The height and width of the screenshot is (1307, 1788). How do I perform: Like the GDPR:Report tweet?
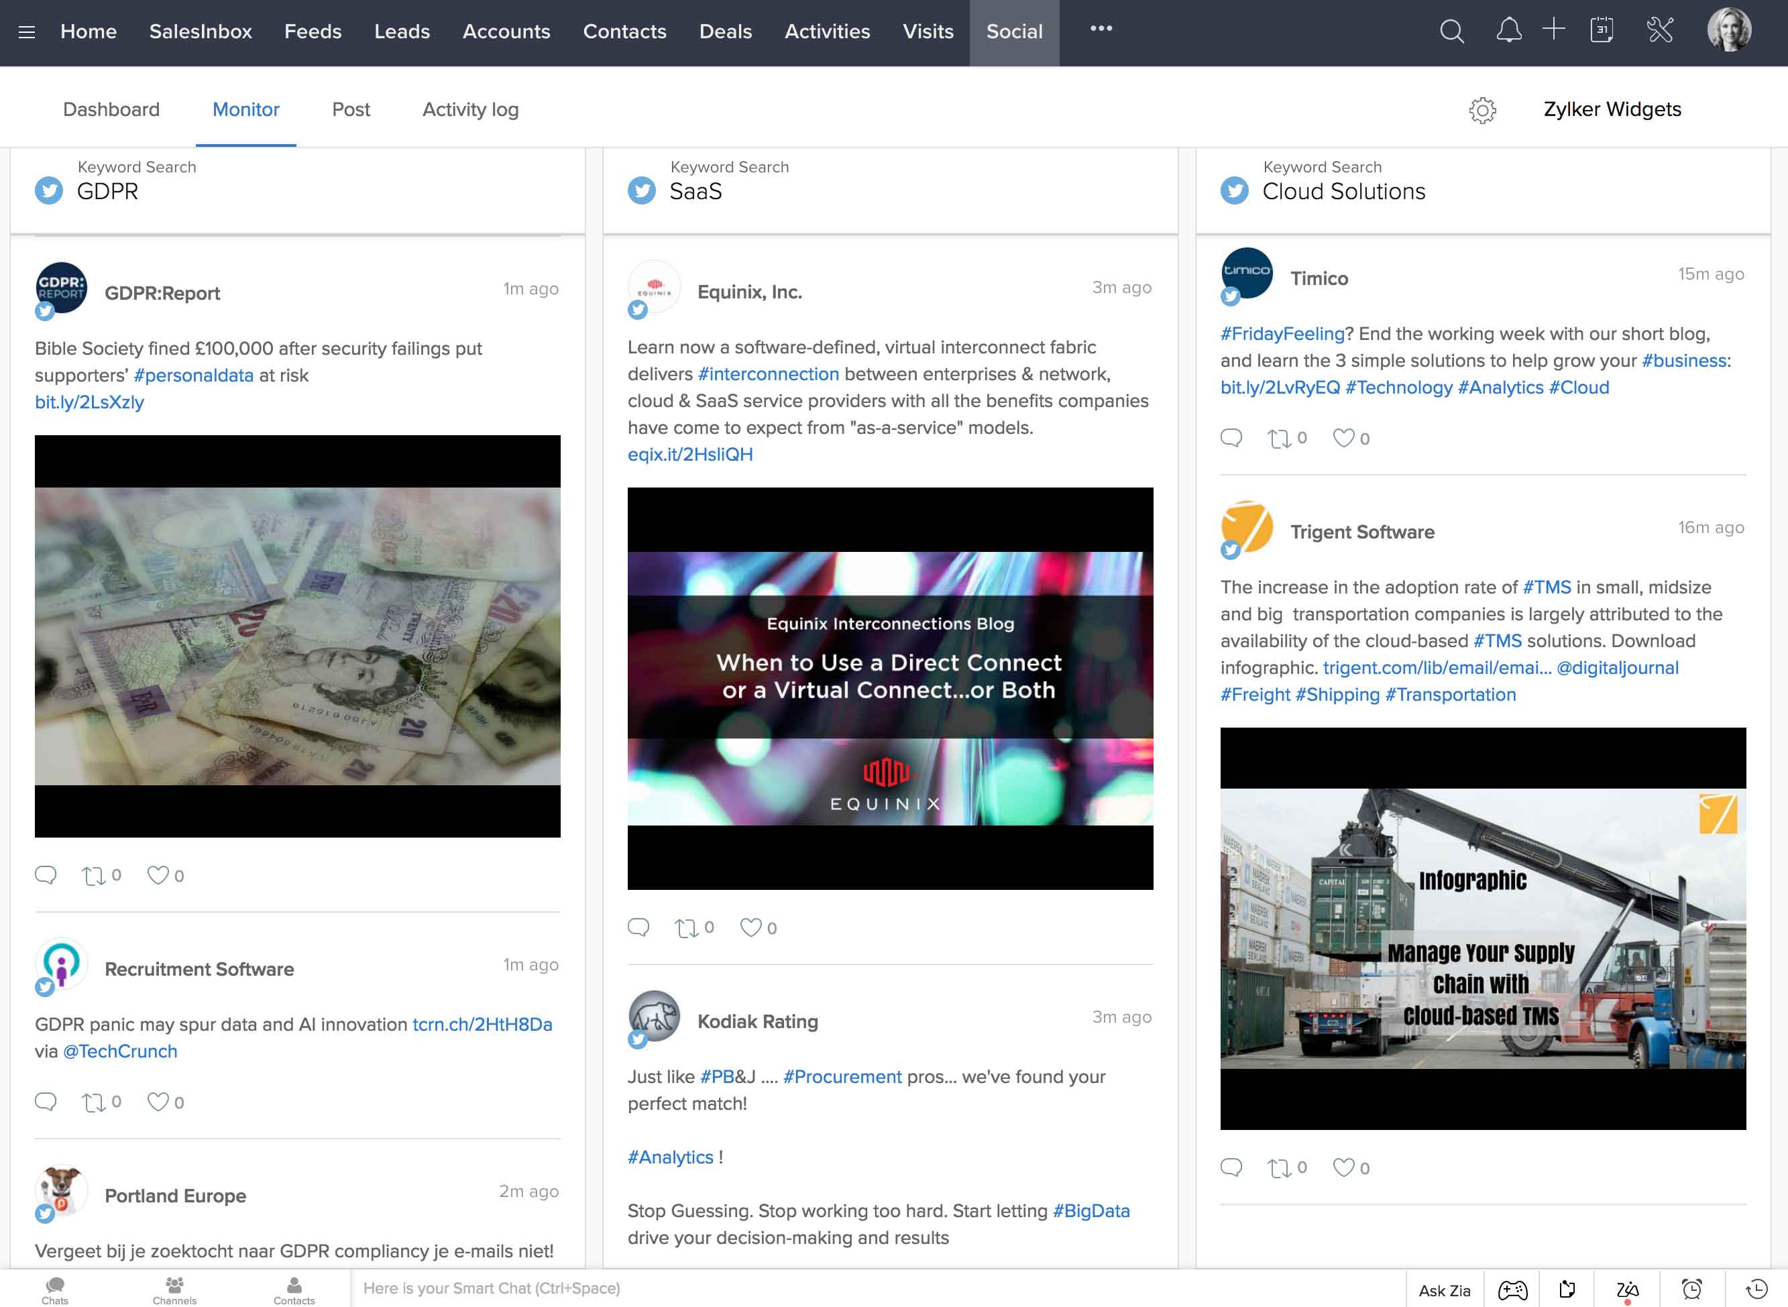tap(158, 875)
